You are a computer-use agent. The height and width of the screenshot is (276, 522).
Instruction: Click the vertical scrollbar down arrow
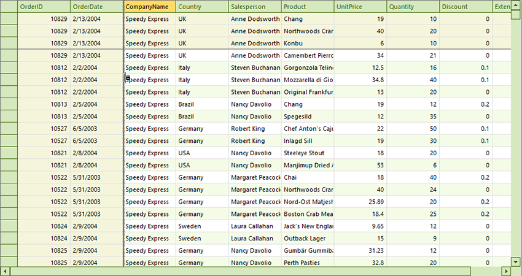pos(516,262)
